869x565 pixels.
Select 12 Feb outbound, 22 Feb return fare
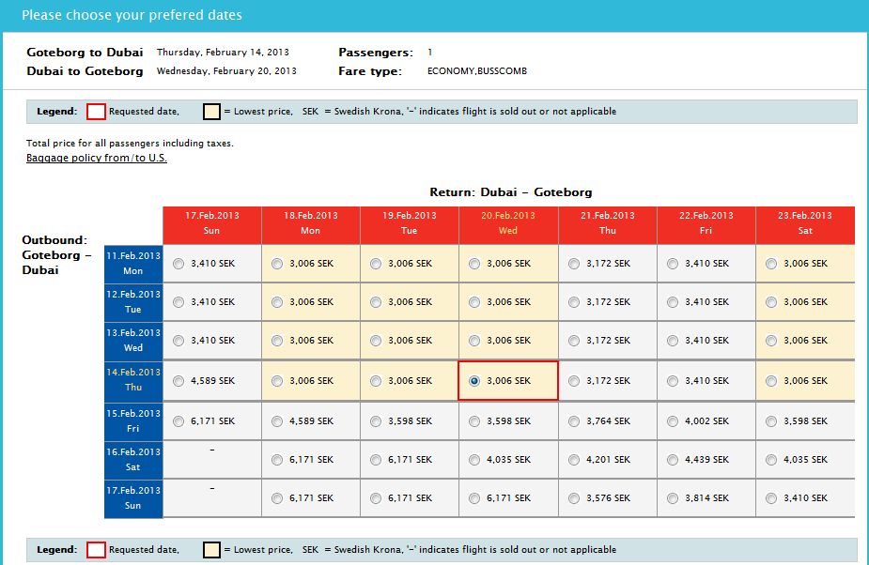(673, 302)
